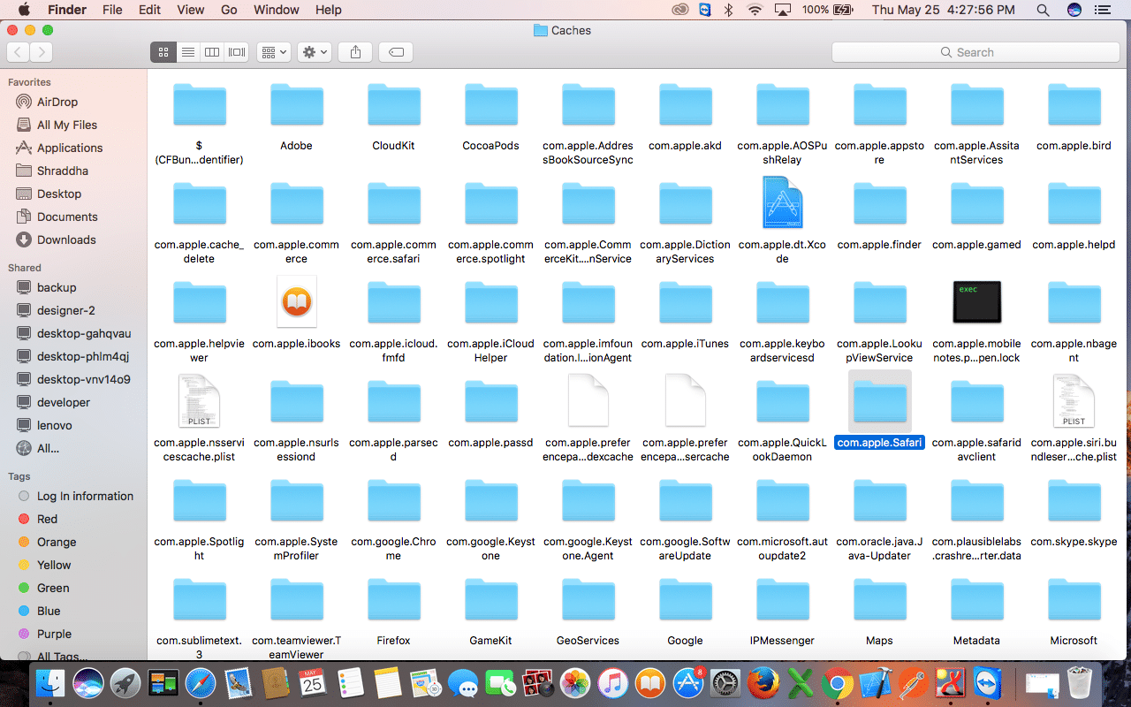Open the item arrangement dropdown
The image size is (1131, 707).
coord(274,52)
